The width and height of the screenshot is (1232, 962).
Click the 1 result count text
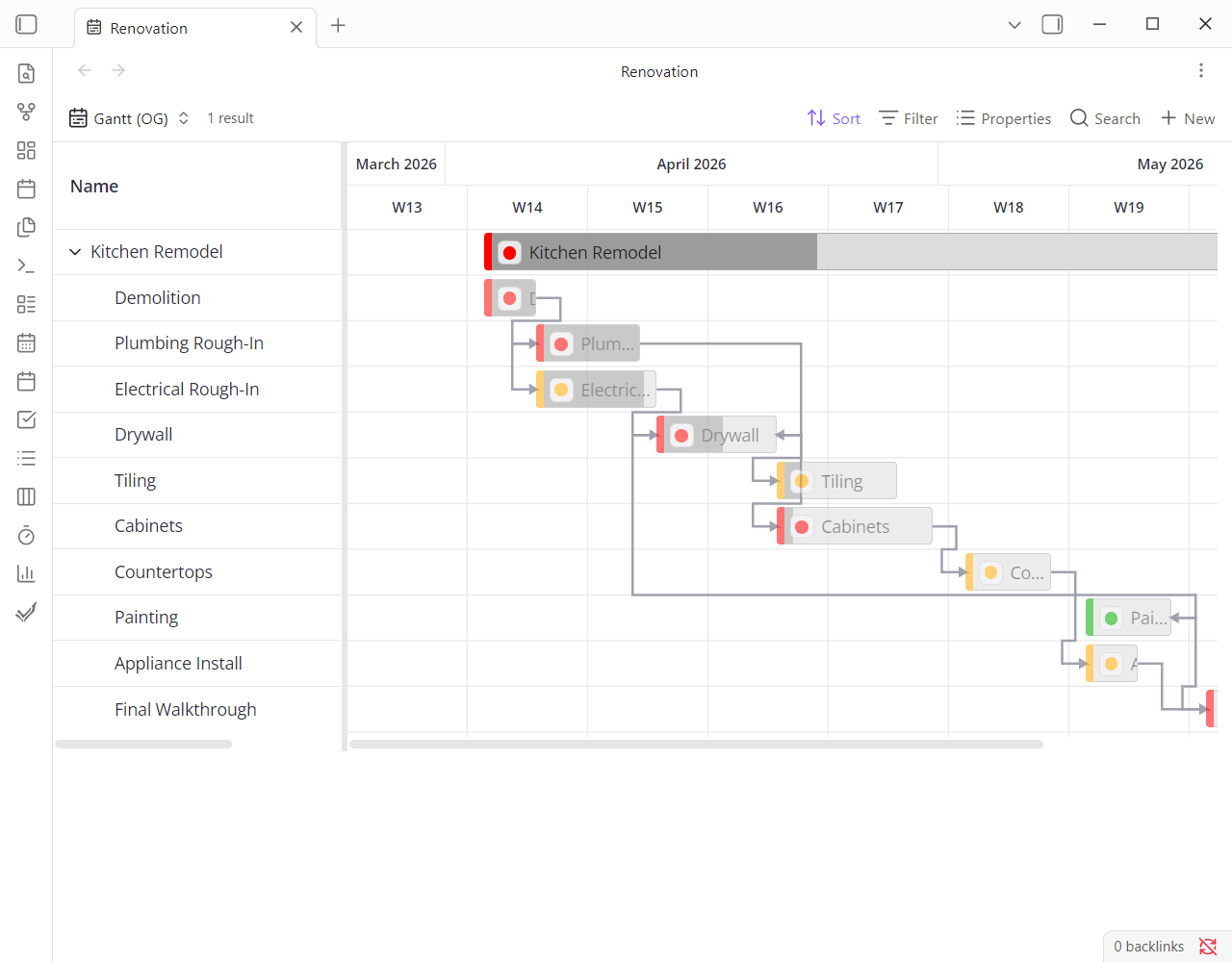[x=230, y=118]
